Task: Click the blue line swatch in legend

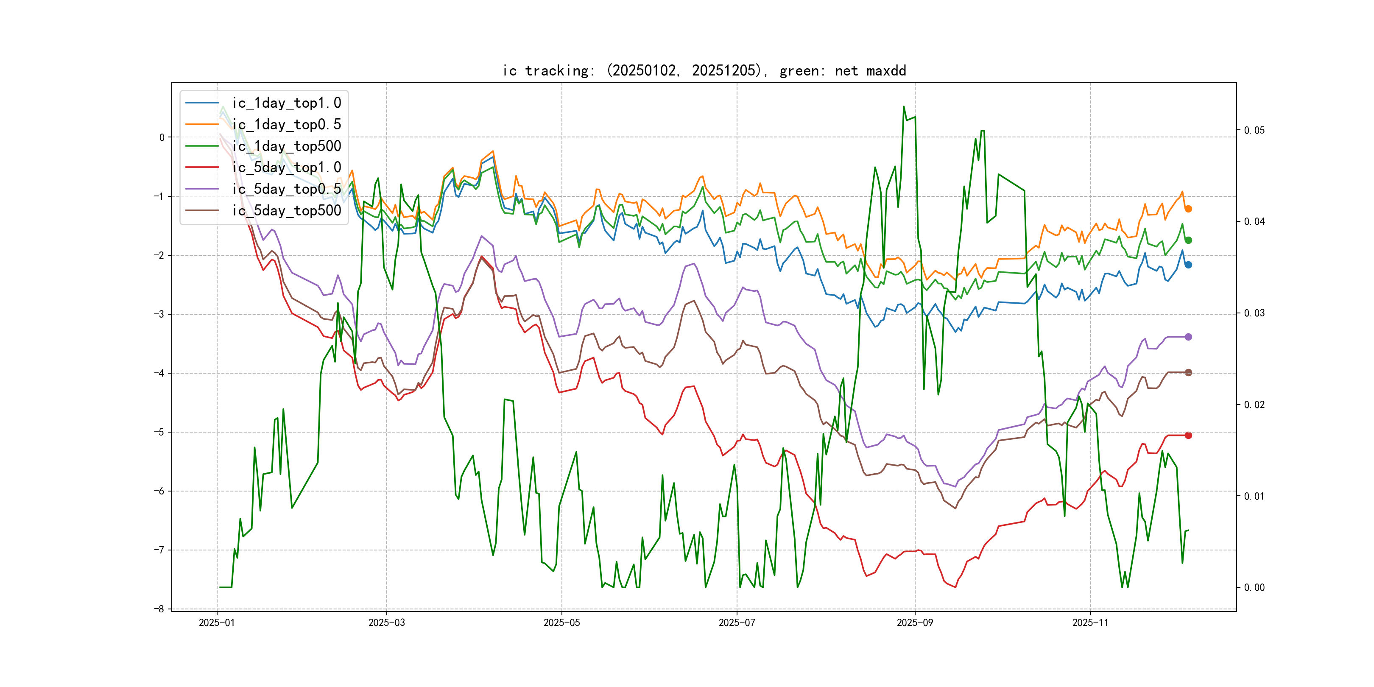Action: 202,102
